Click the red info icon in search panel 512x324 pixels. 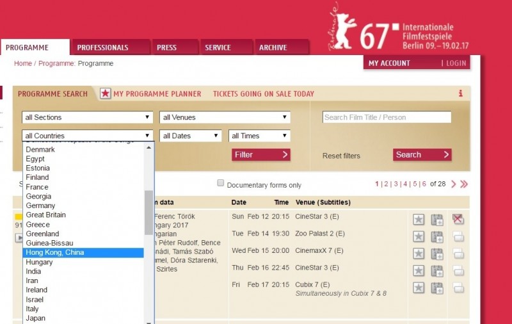click(x=460, y=93)
